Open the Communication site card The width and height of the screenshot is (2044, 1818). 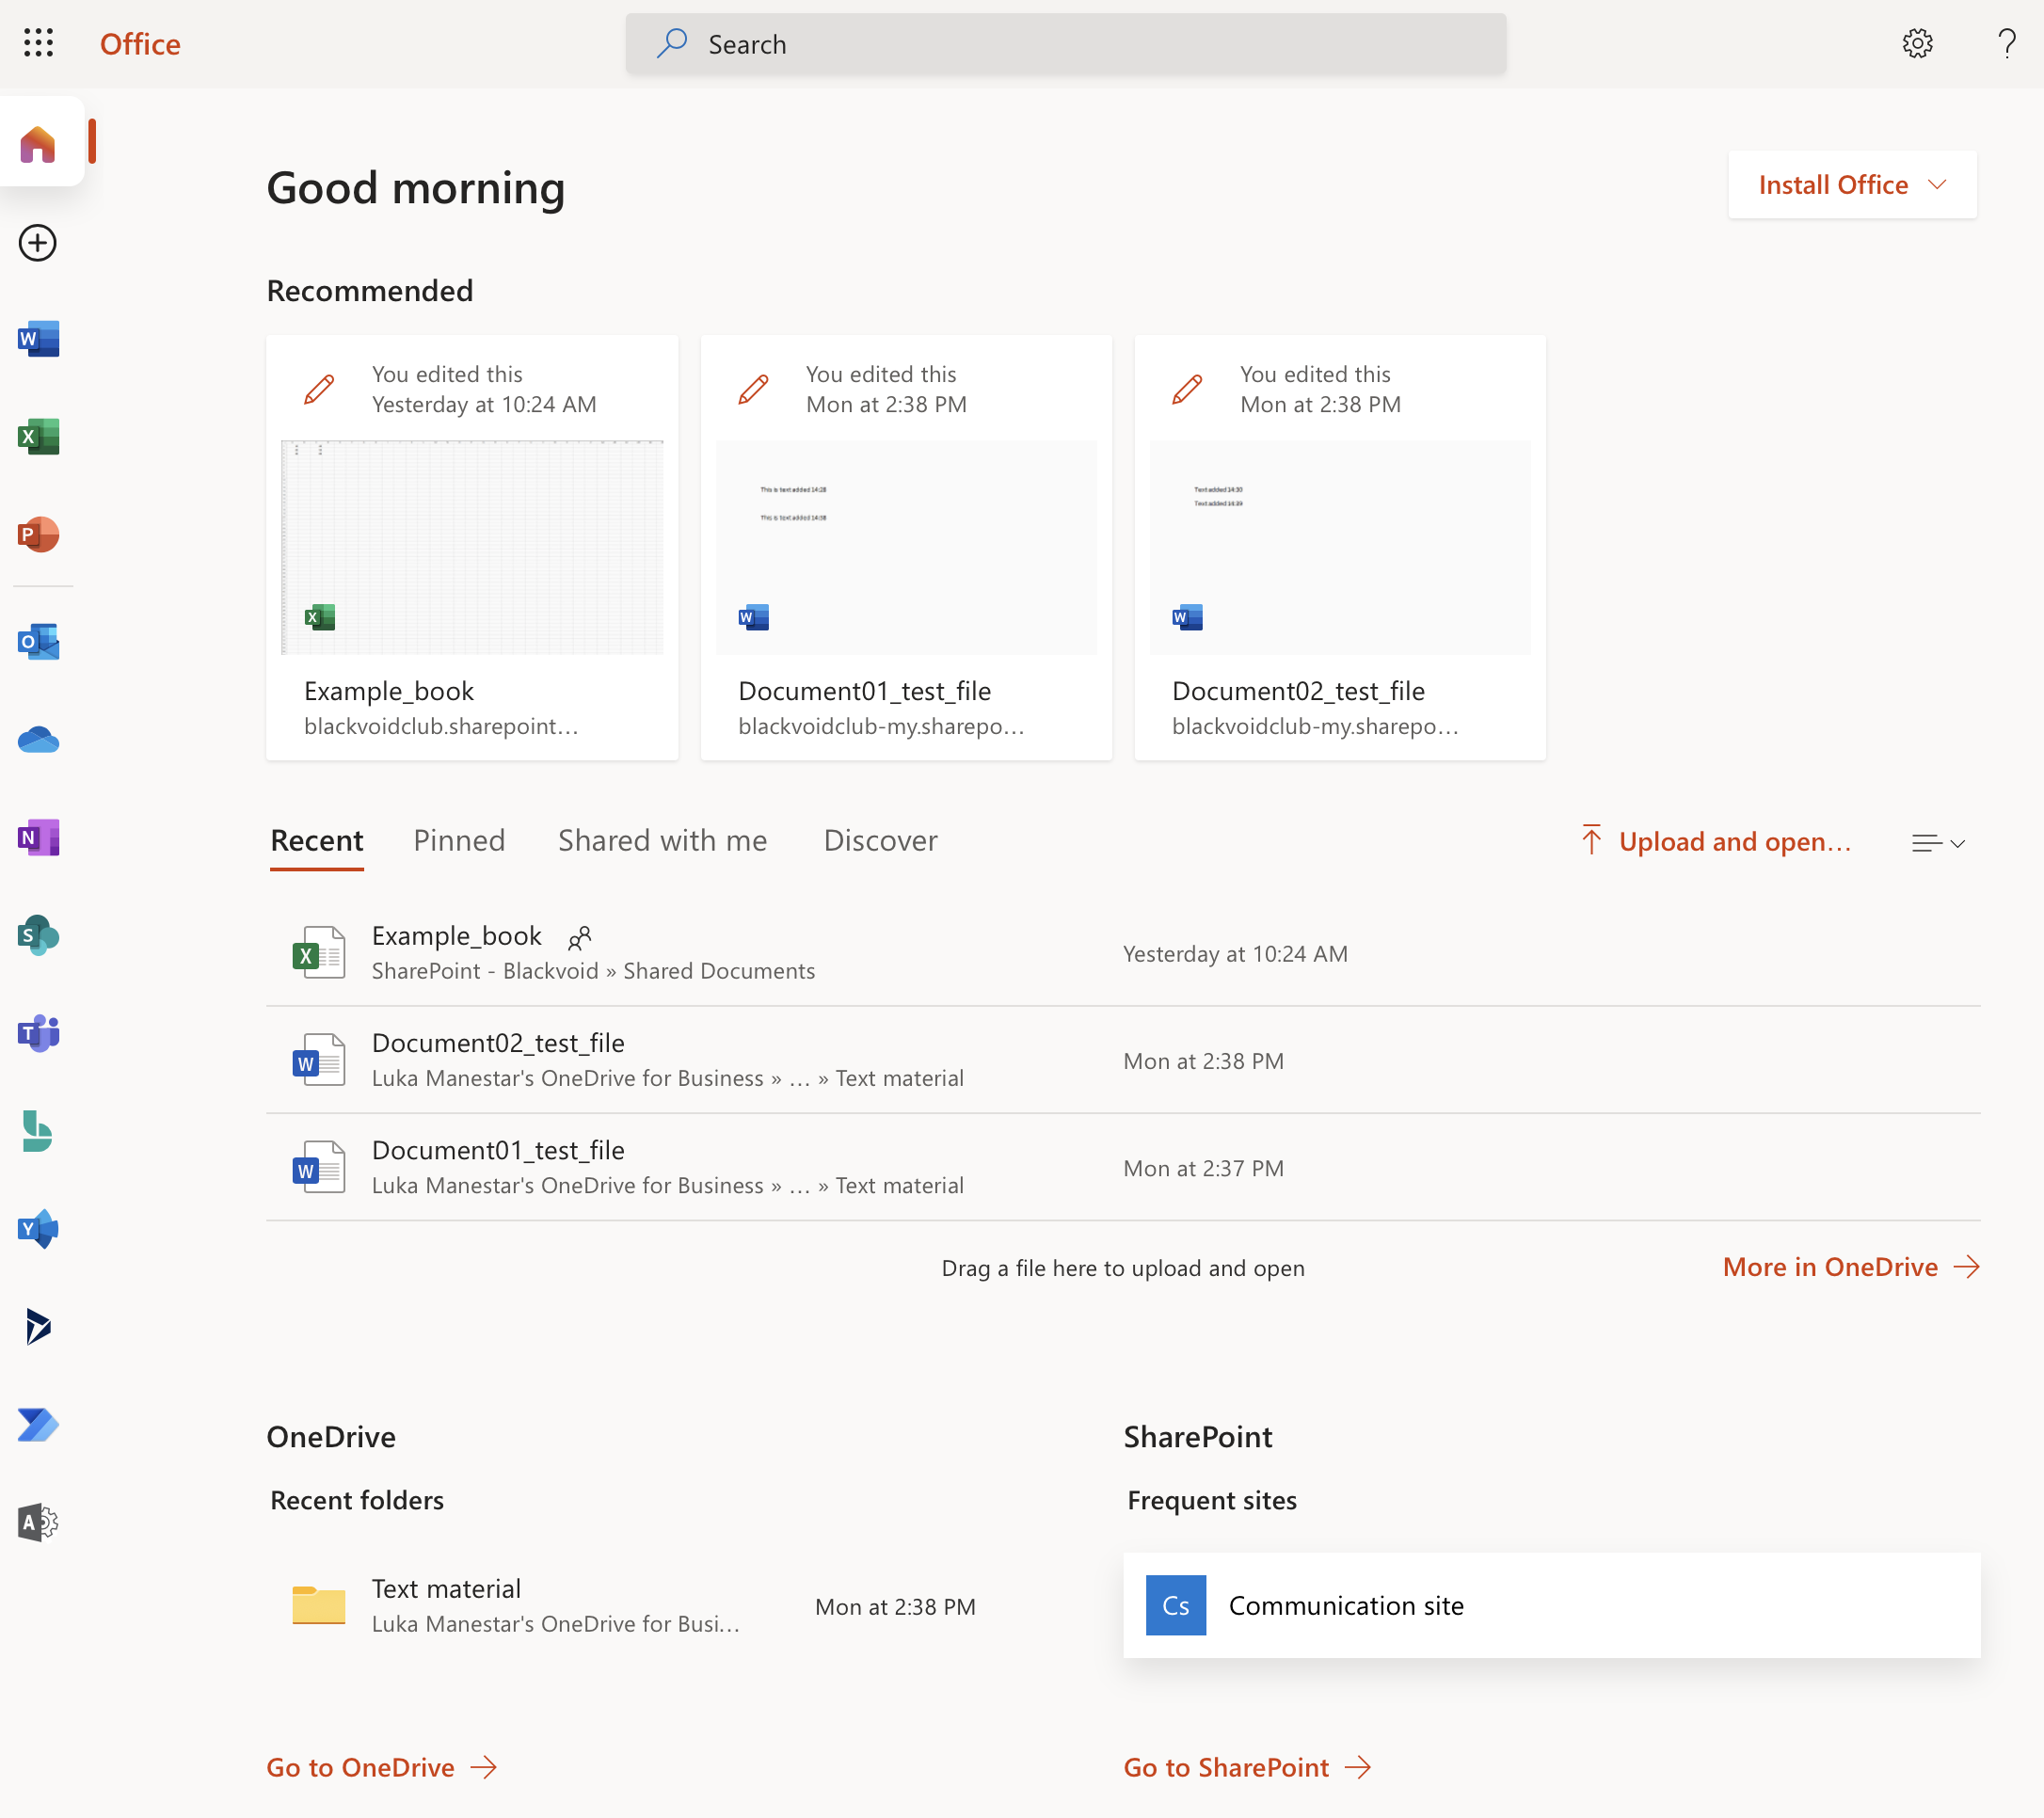(x=1551, y=1605)
